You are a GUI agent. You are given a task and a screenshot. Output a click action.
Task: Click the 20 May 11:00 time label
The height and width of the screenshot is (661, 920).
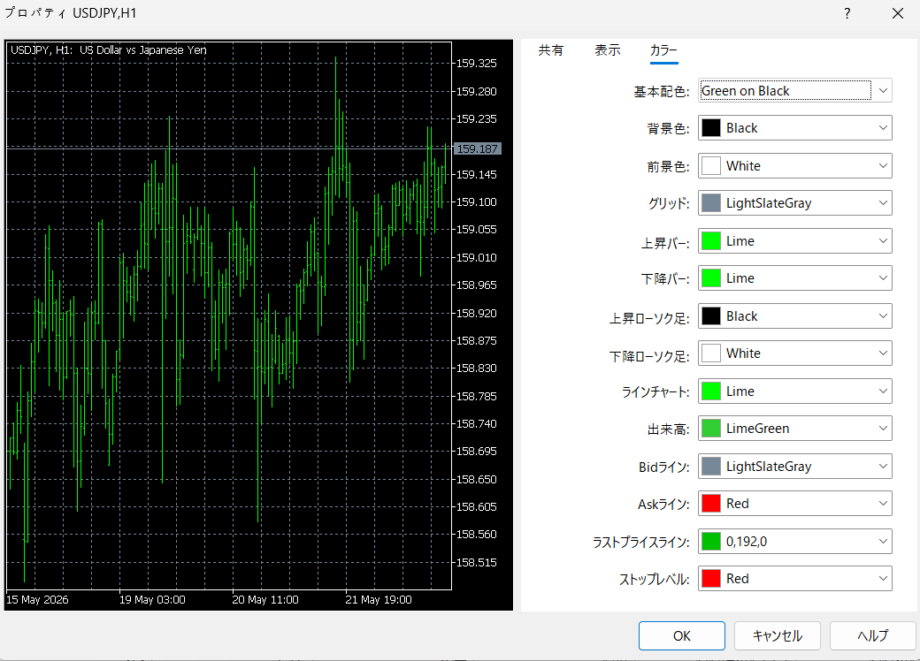[265, 600]
